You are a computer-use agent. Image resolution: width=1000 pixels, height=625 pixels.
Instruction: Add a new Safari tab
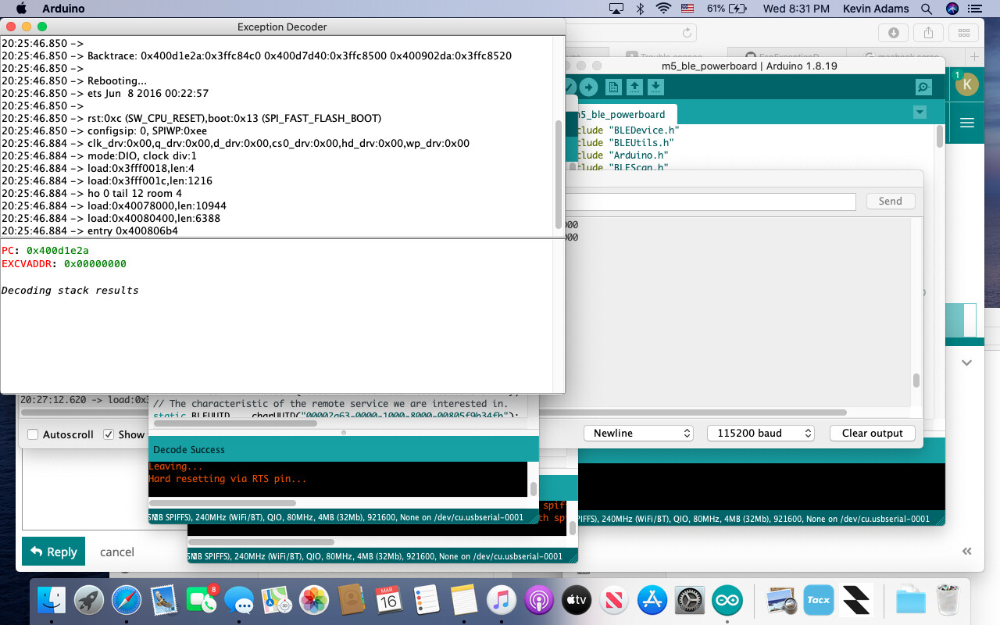point(974,56)
